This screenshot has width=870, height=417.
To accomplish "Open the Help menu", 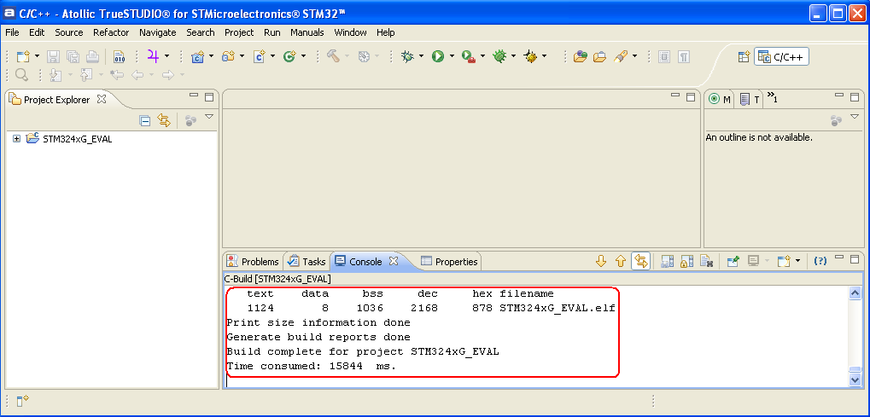I will [386, 32].
